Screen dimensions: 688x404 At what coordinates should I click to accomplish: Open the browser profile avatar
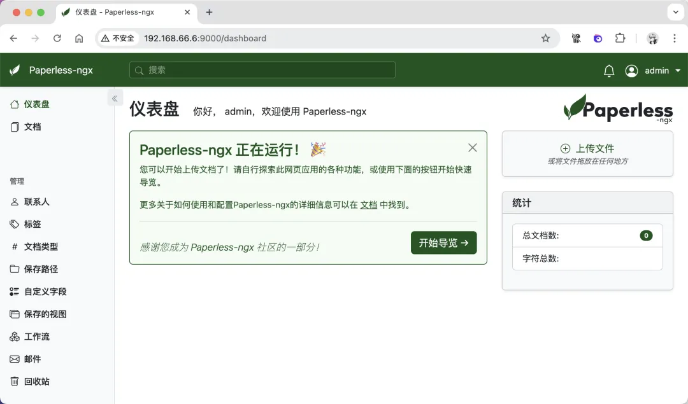coord(652,39)
